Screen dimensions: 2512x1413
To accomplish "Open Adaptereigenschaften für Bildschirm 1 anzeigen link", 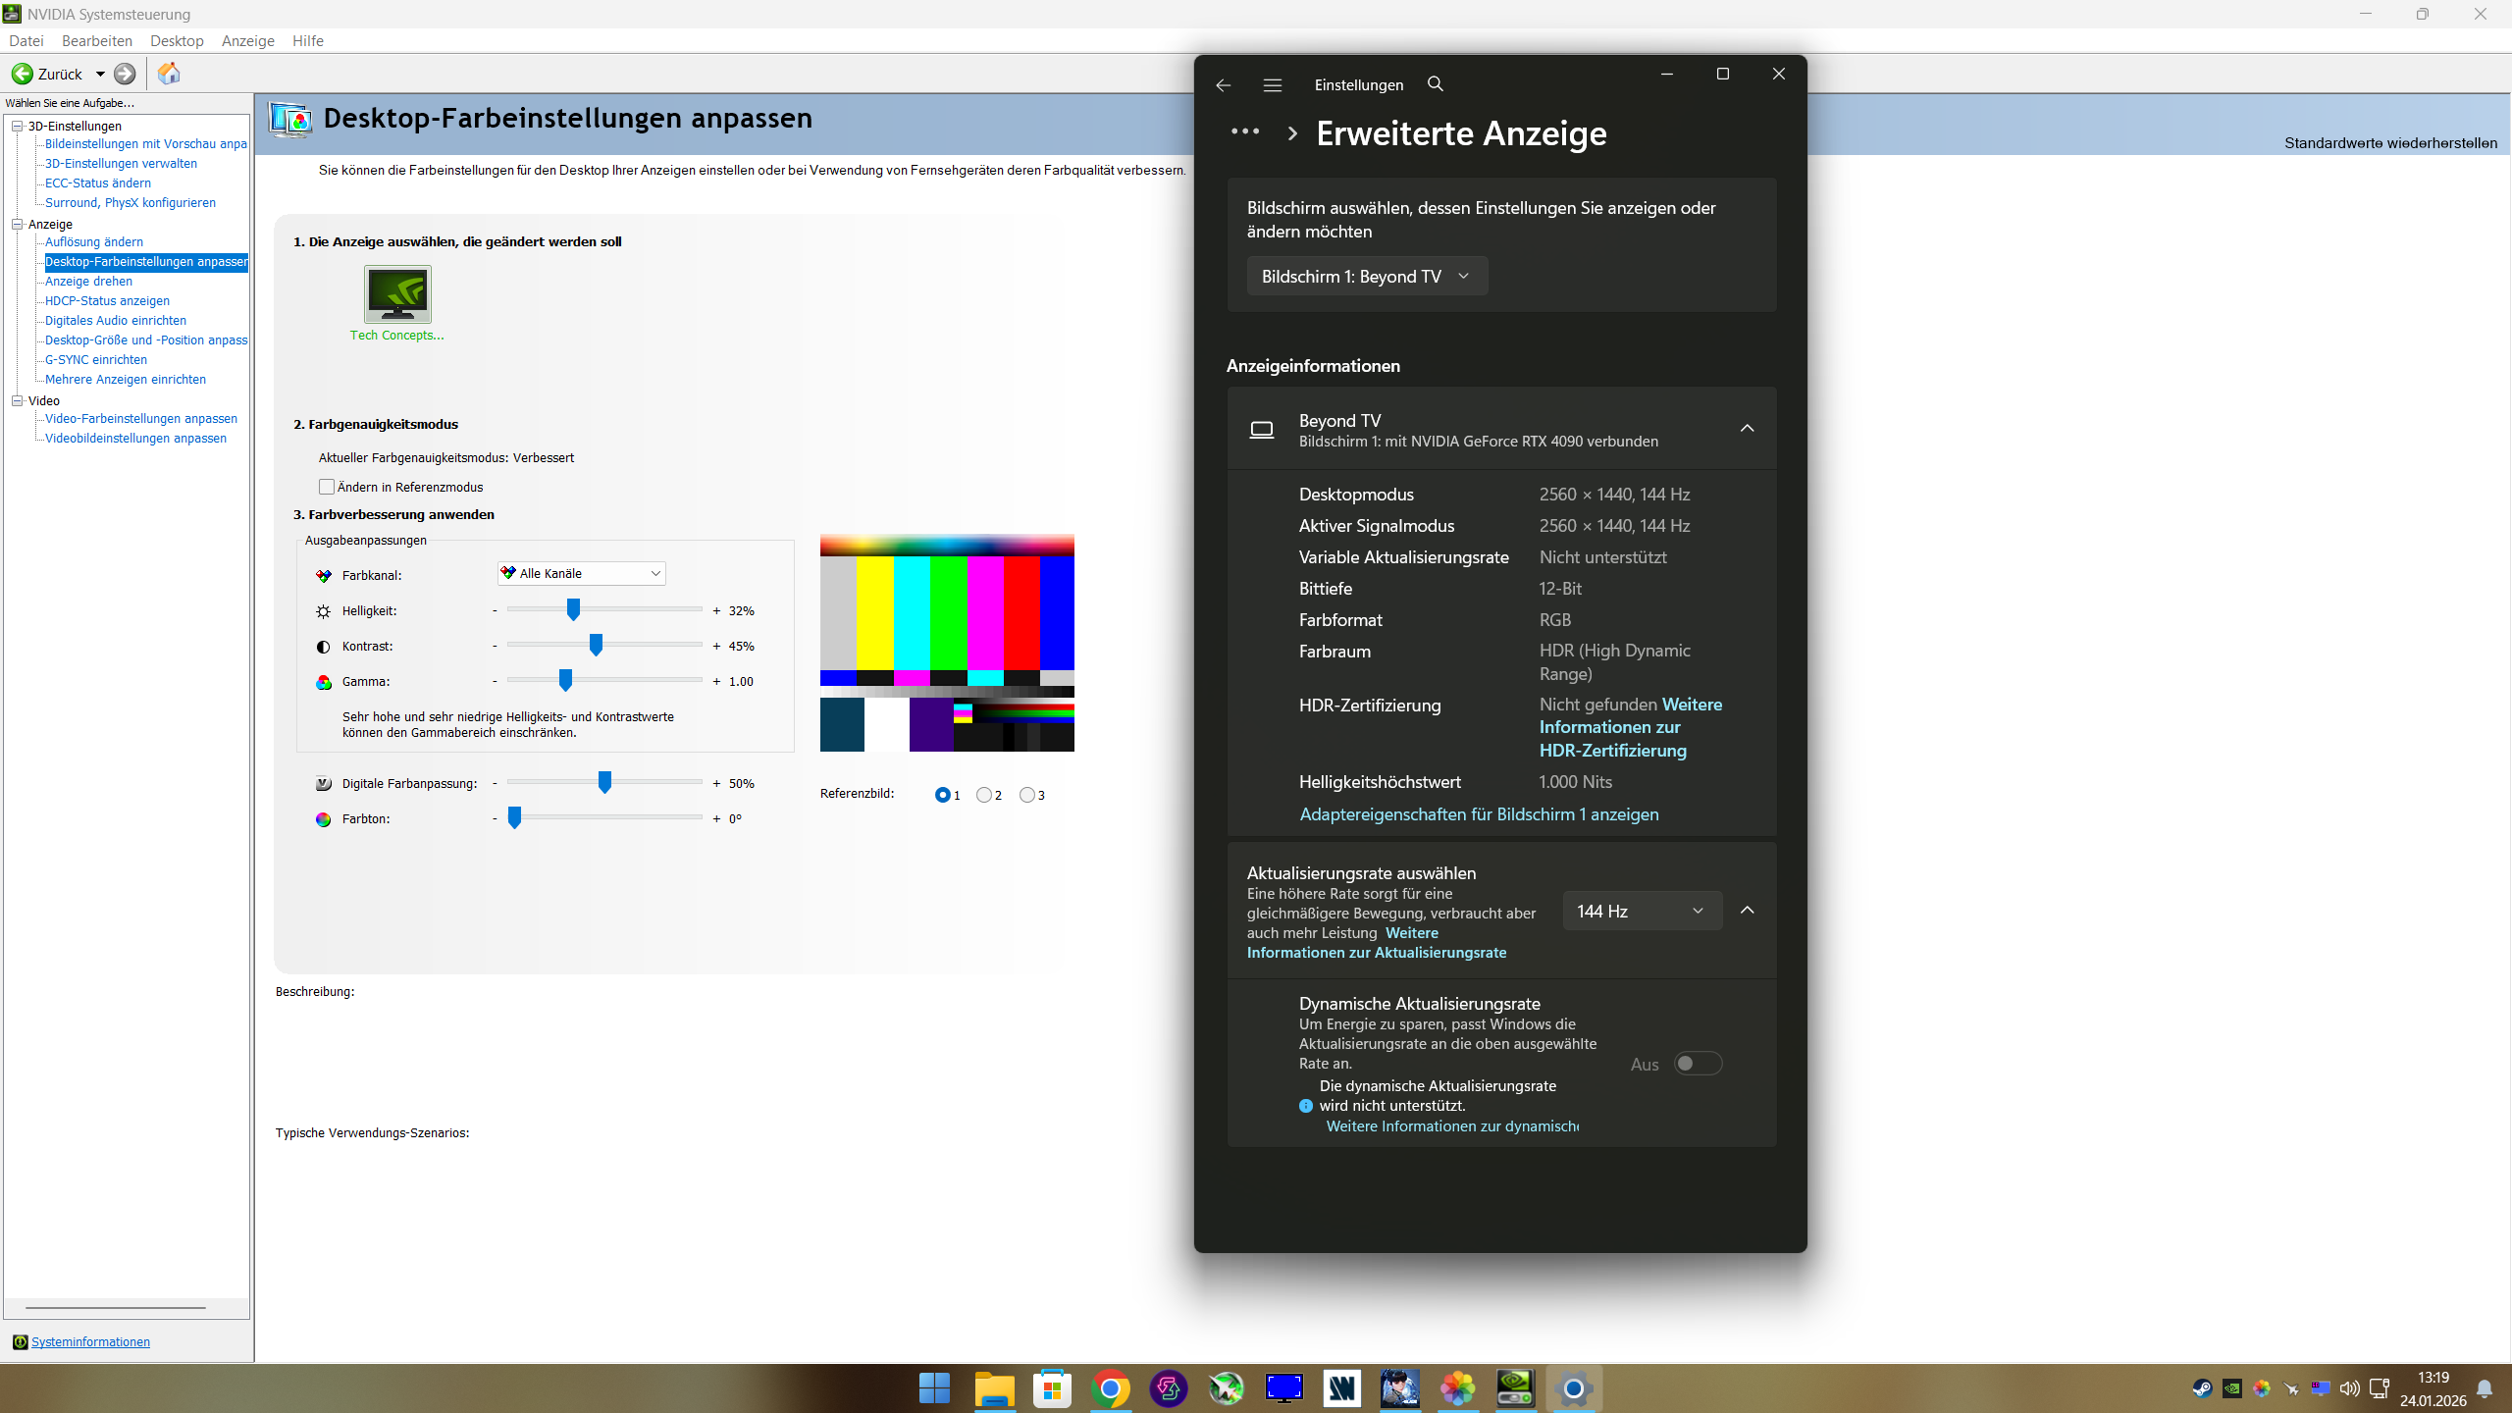I will tap(1479, 814).
